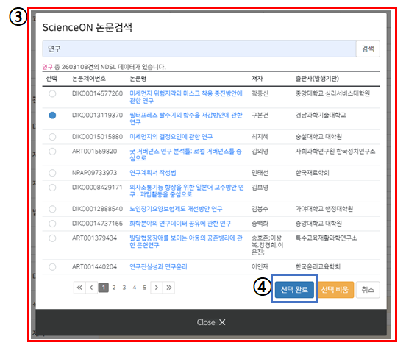Click the 논문명 column header
This screenshot has height=348, width=406.
coord(138,79)
